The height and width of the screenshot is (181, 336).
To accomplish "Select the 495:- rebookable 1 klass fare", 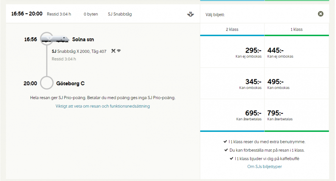I will pos(296,83).
